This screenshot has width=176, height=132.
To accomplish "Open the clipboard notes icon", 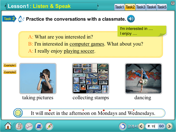I will click(x=19, y=126).
